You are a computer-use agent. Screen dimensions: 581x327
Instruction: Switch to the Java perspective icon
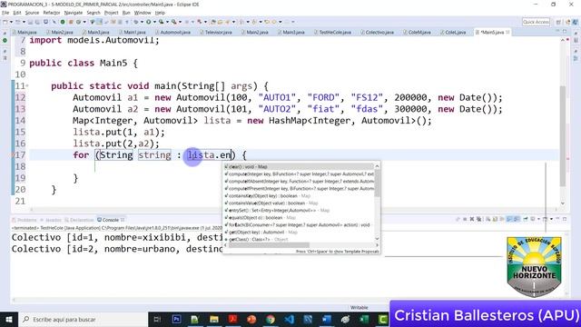pos(568,22)
